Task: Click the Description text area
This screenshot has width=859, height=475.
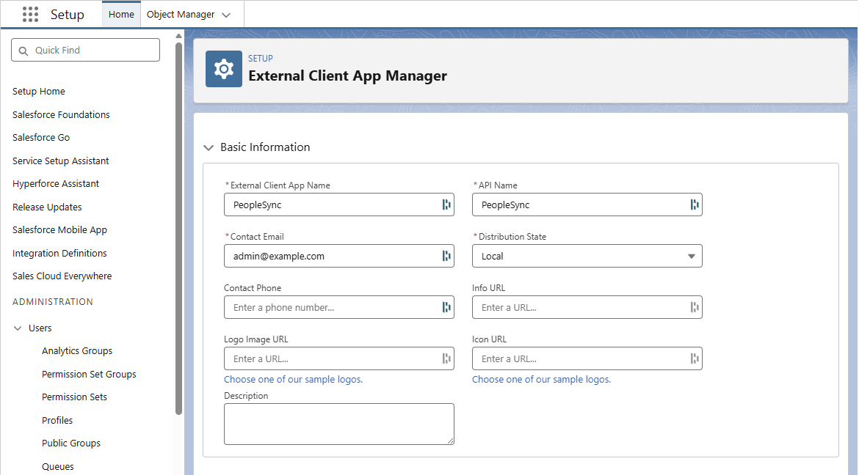Action: 338,424
